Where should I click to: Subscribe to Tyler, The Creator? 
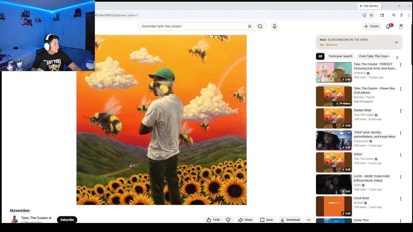coord(67,220)
